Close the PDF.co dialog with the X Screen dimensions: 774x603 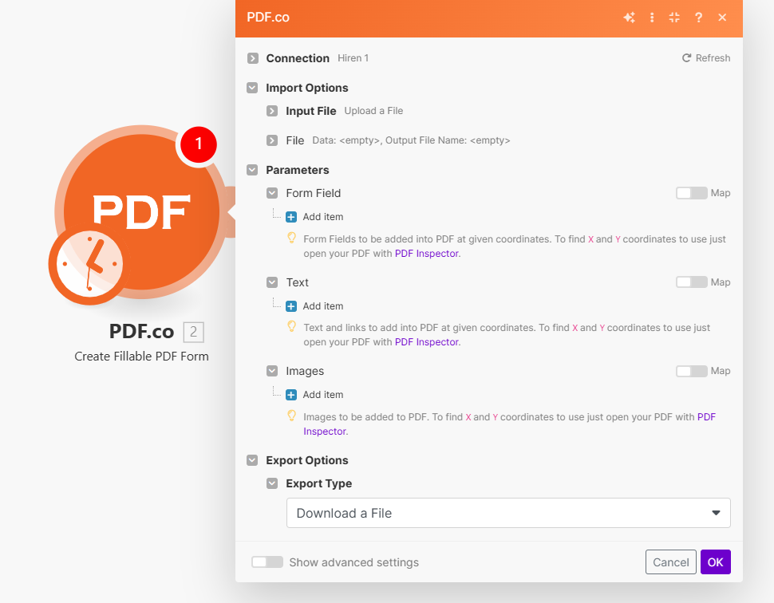(722, 18)
